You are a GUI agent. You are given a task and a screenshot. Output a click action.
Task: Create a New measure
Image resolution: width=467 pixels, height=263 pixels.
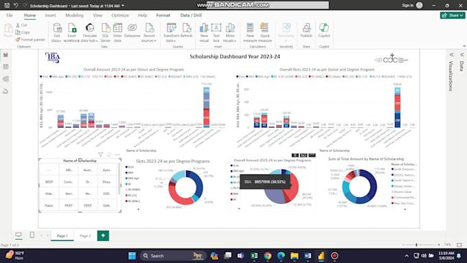[x=250, y=33]
